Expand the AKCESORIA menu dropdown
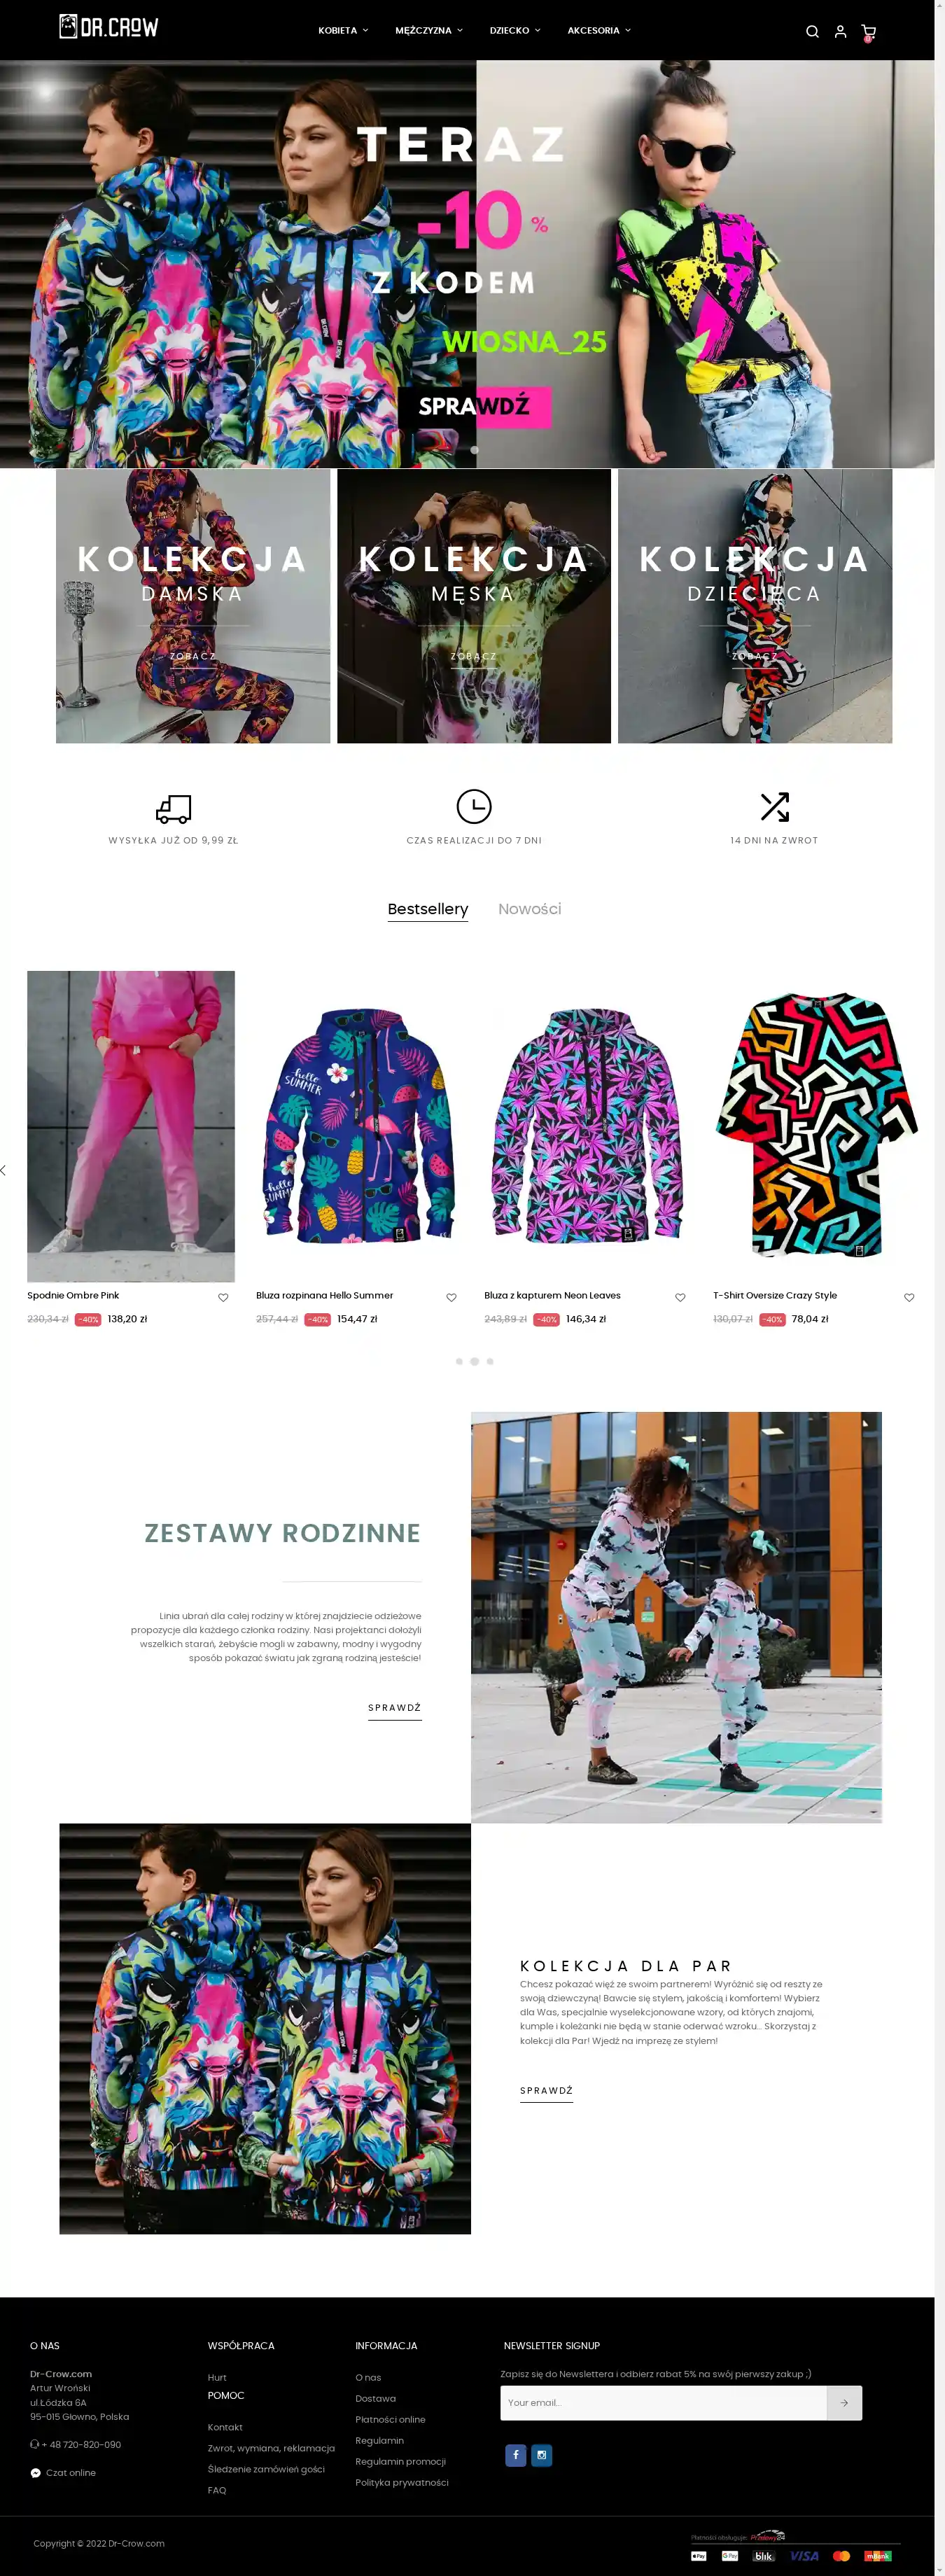 (x=599, y=30)
